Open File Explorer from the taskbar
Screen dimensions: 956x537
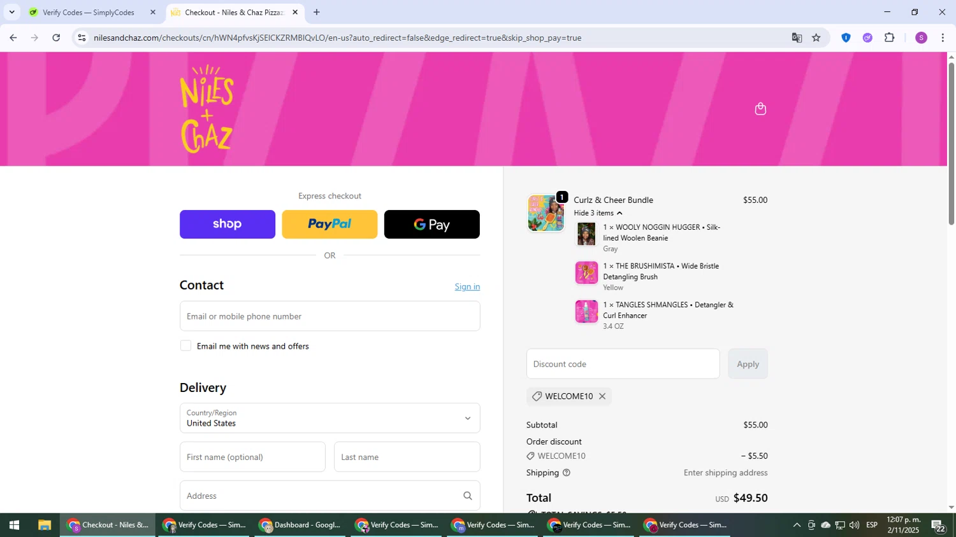pos(44,525)
